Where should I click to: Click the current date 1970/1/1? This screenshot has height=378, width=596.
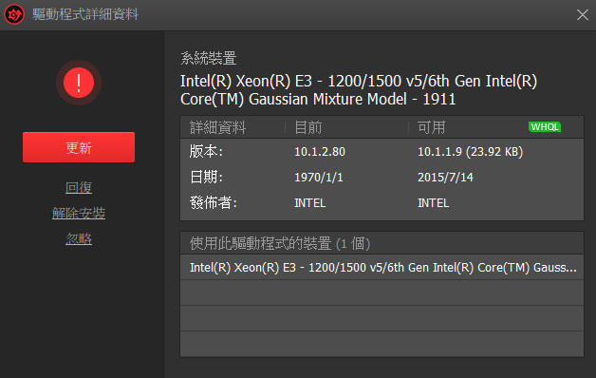(x=319, y=178)
